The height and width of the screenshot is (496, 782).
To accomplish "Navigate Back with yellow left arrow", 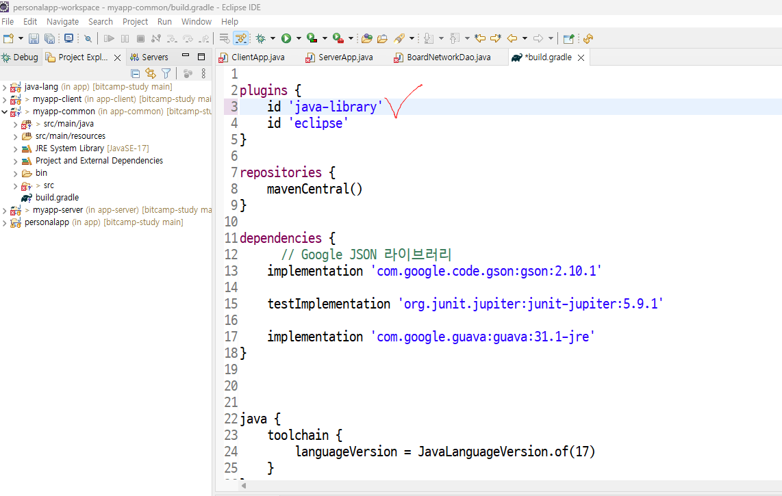I will click(x=512, y=38).
